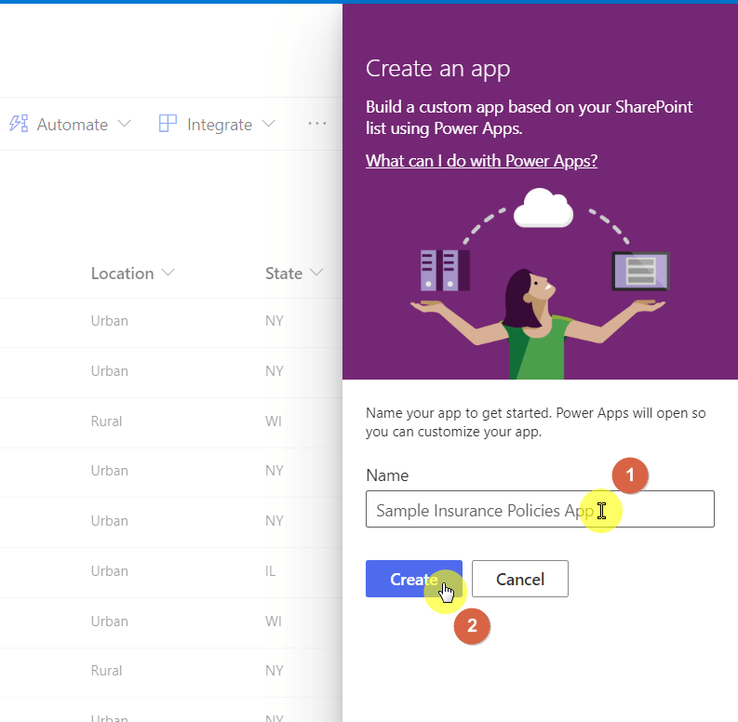Viewport: 738px width, 722px height.
Task: Open the State column header dropdown
Action: tap(316, 273)
